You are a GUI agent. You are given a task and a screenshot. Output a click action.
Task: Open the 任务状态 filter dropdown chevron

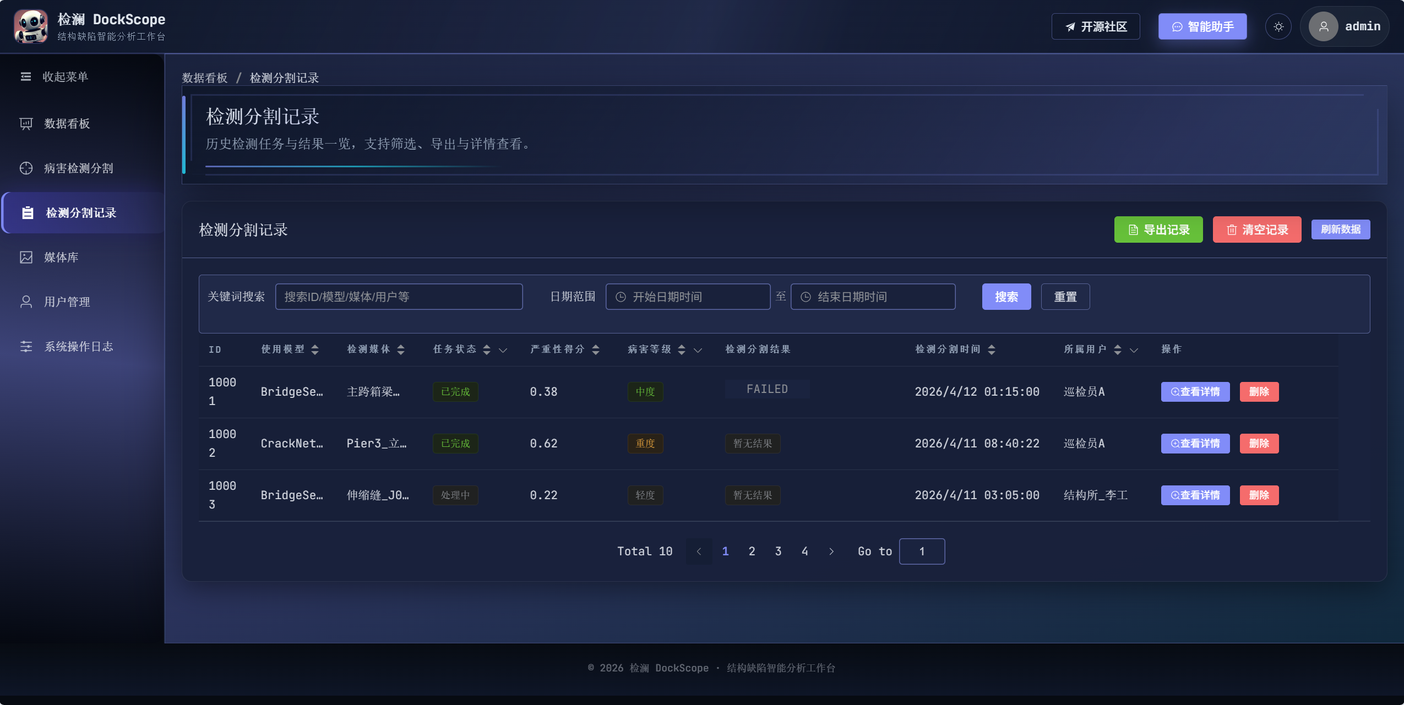(503, 350)
